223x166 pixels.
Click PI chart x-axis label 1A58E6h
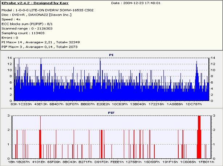click(175, 104)
